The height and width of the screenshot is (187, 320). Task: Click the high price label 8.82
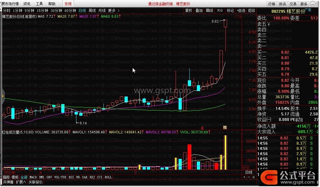pyautogui.click(x=215, y=21)
